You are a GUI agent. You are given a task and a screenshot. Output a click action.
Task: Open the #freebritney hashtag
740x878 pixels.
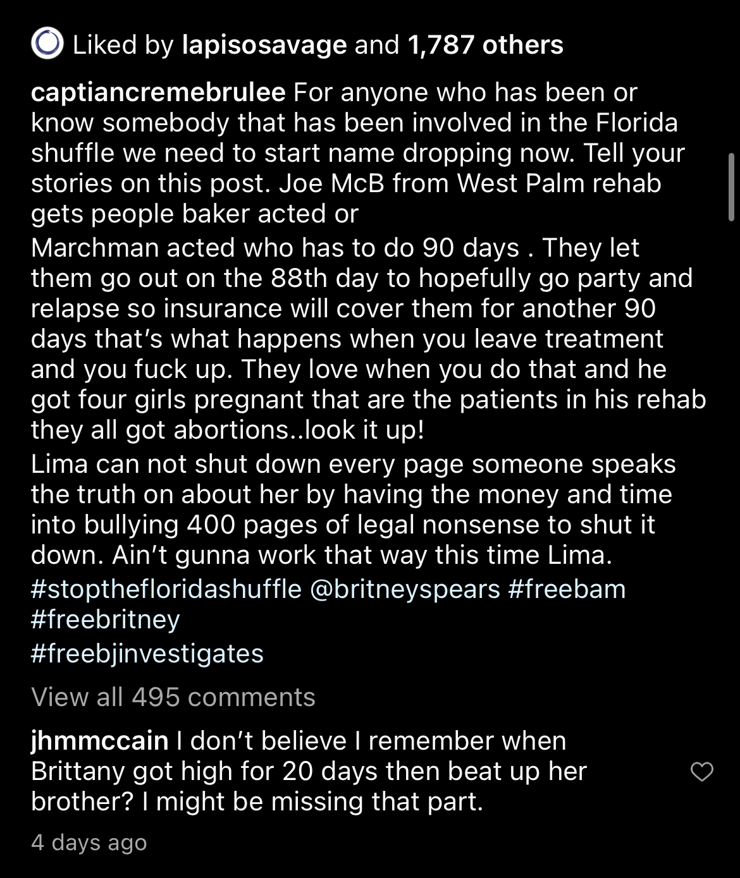click(x=106, y=619)
